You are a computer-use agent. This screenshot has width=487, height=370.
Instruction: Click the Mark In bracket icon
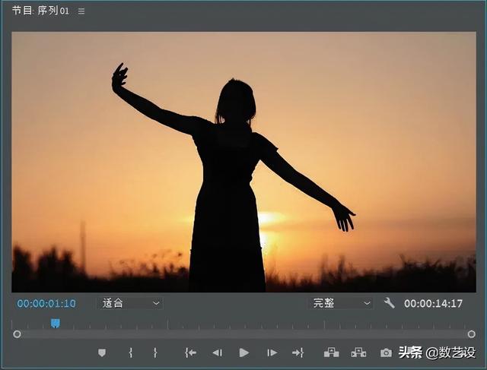point(131,353)
